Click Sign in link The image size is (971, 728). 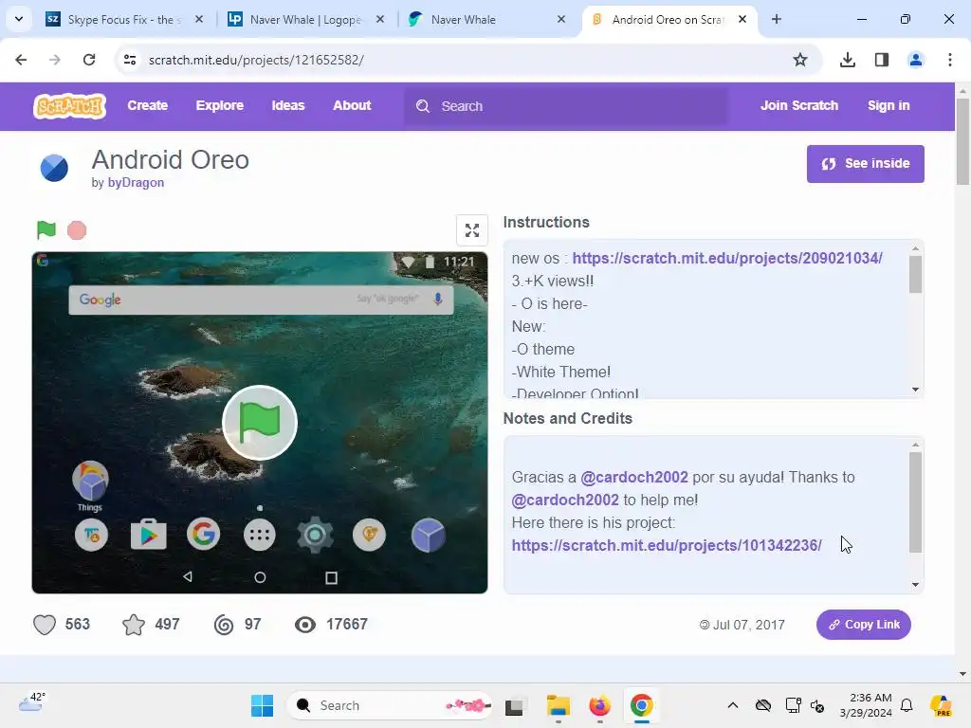coord(889,106)
